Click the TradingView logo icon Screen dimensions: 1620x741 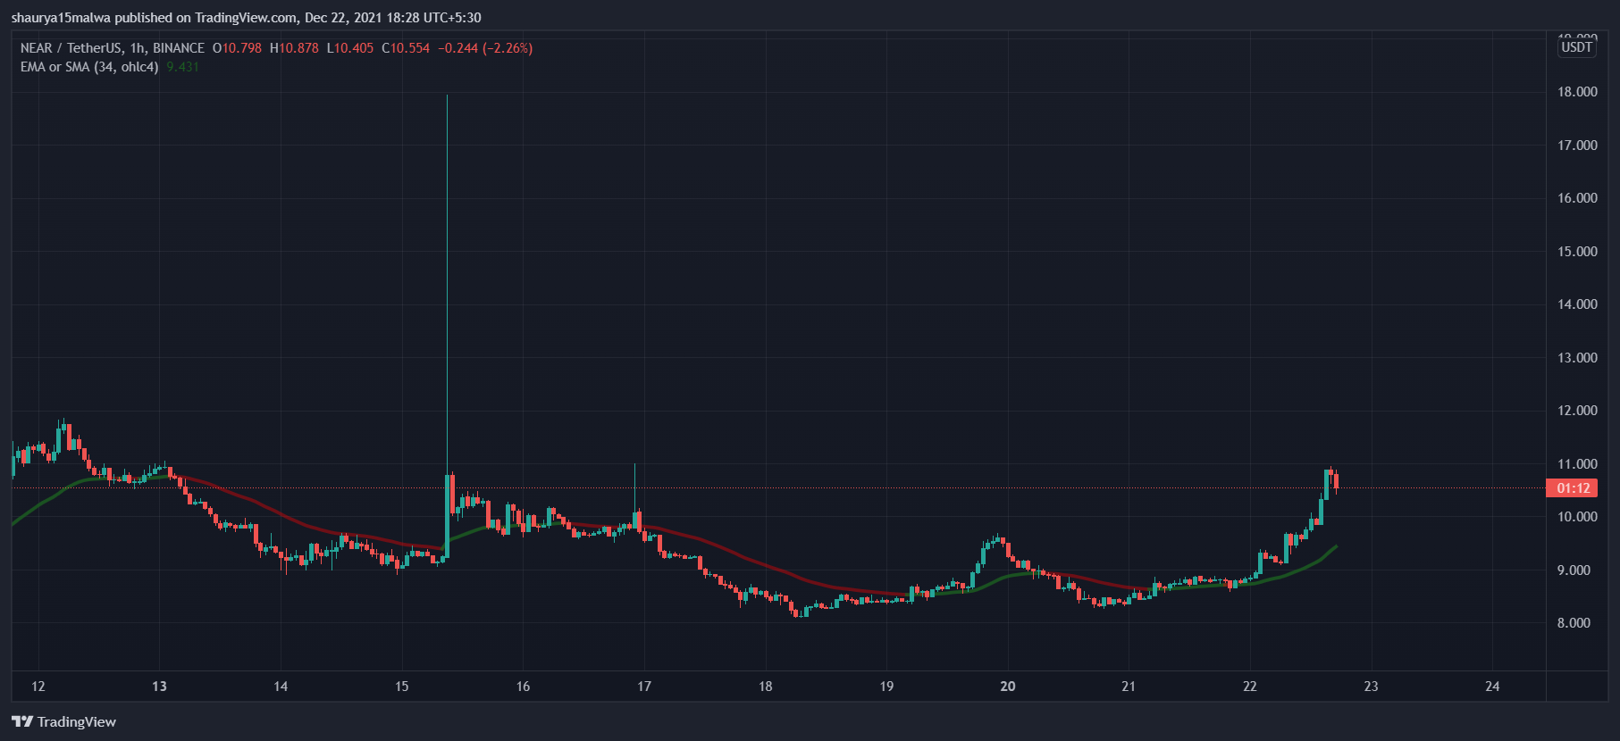point(22,721)
